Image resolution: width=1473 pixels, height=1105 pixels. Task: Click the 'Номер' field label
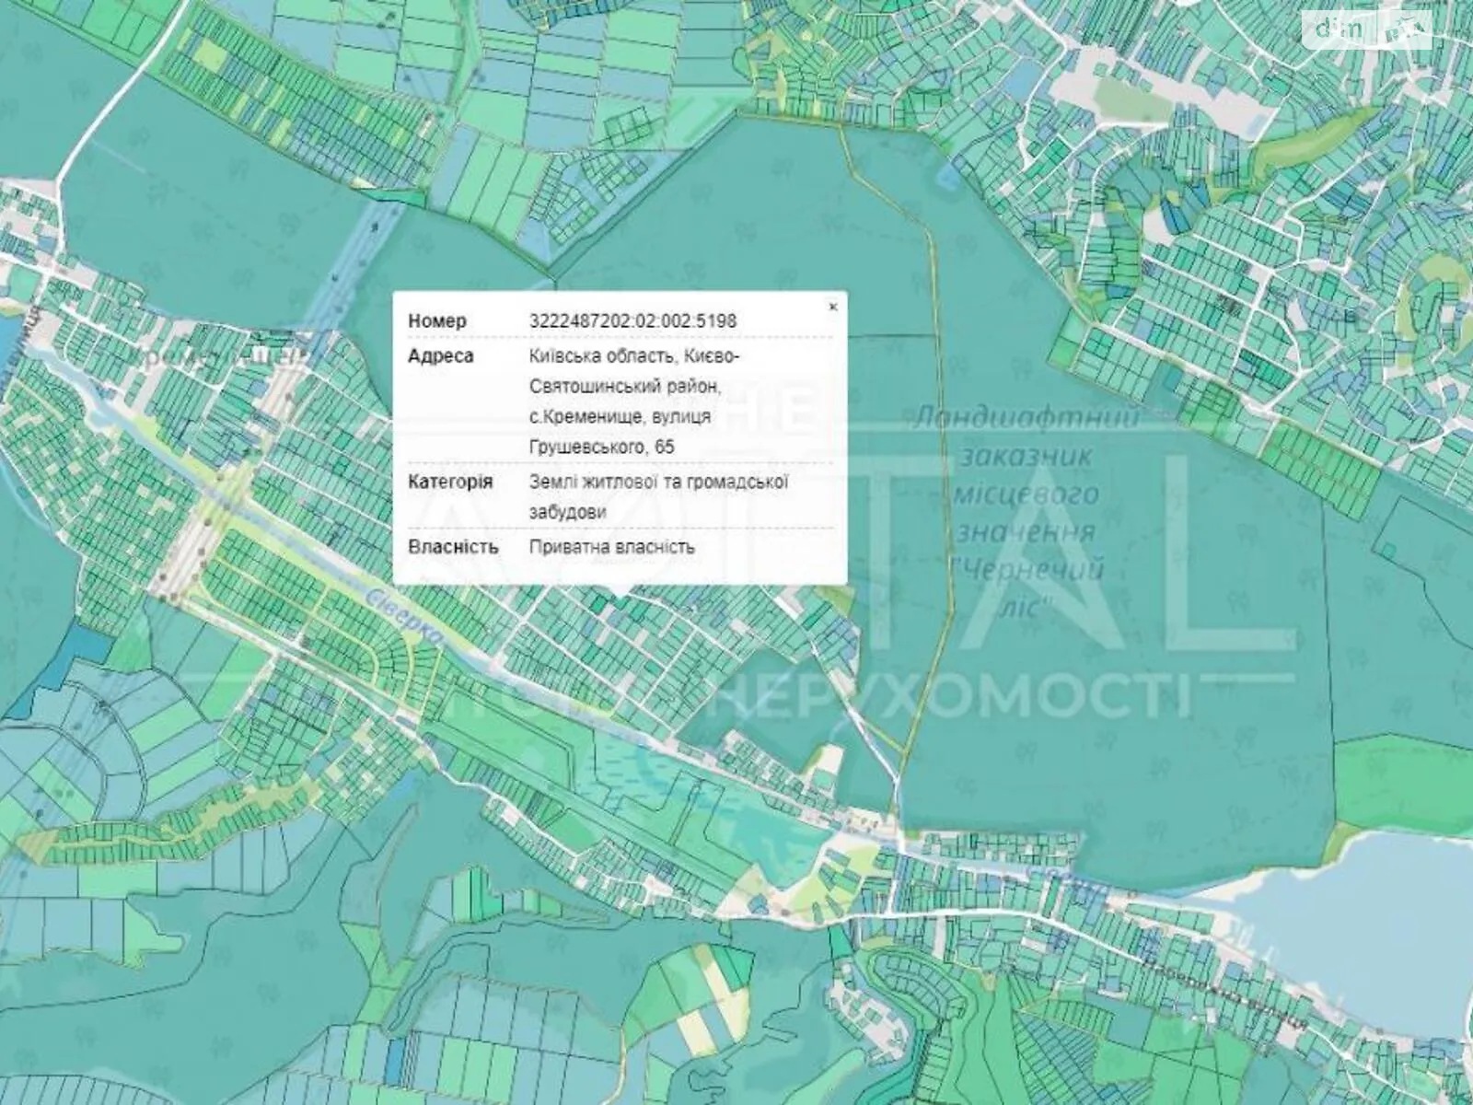[x=436, y=321]
